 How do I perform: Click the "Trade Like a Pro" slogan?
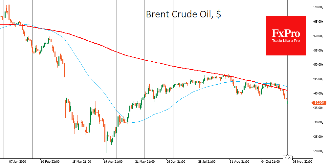pos(286,41)
